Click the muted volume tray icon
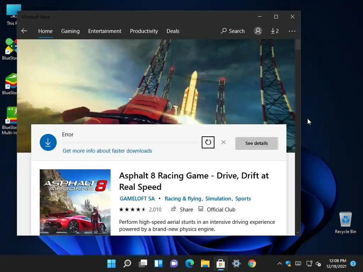Image resolution: width=363 pixels, height=272 pixels. (318, 263)
